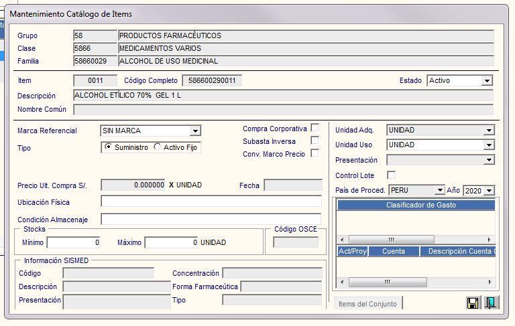Click the save floppy disk icon
This screenshot has width=515, height=326.
point(473,303)
